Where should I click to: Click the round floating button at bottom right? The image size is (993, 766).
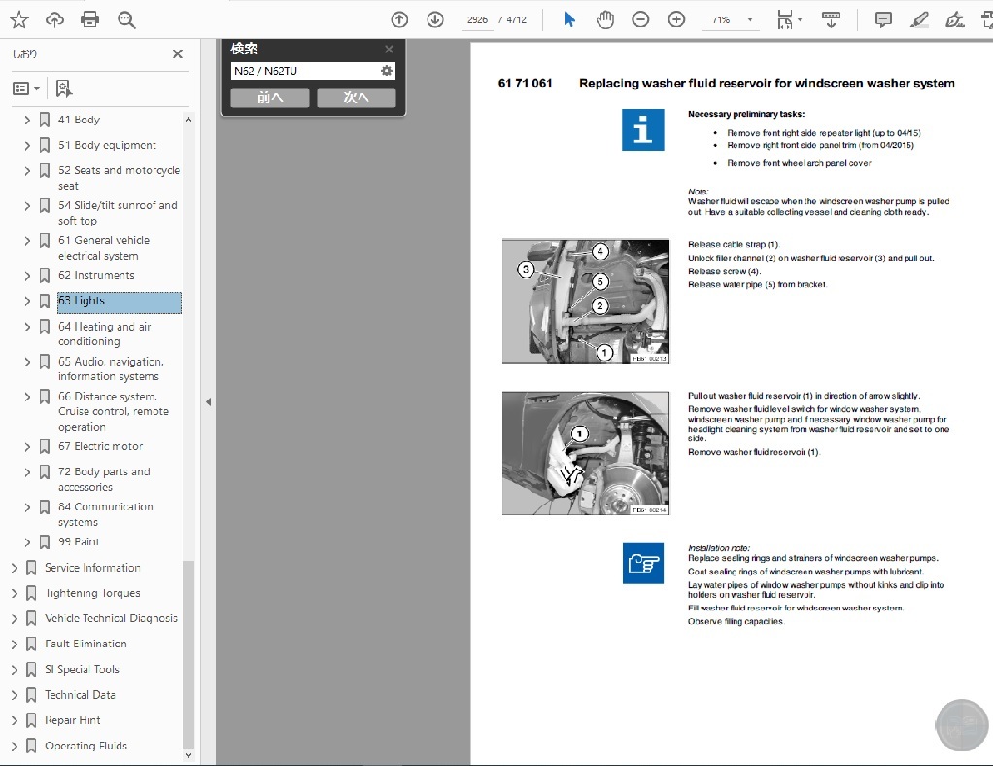tap(962, 725)
